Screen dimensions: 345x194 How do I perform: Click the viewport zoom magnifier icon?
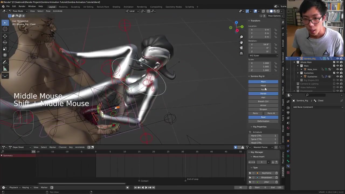click(241, 37)
